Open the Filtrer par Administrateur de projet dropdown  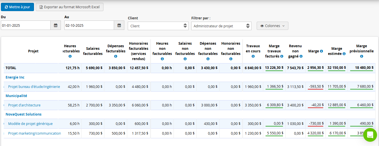coord(221,26)
